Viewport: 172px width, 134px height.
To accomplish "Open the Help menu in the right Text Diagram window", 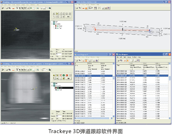I will pyautogui.click(x=139, y=57).
